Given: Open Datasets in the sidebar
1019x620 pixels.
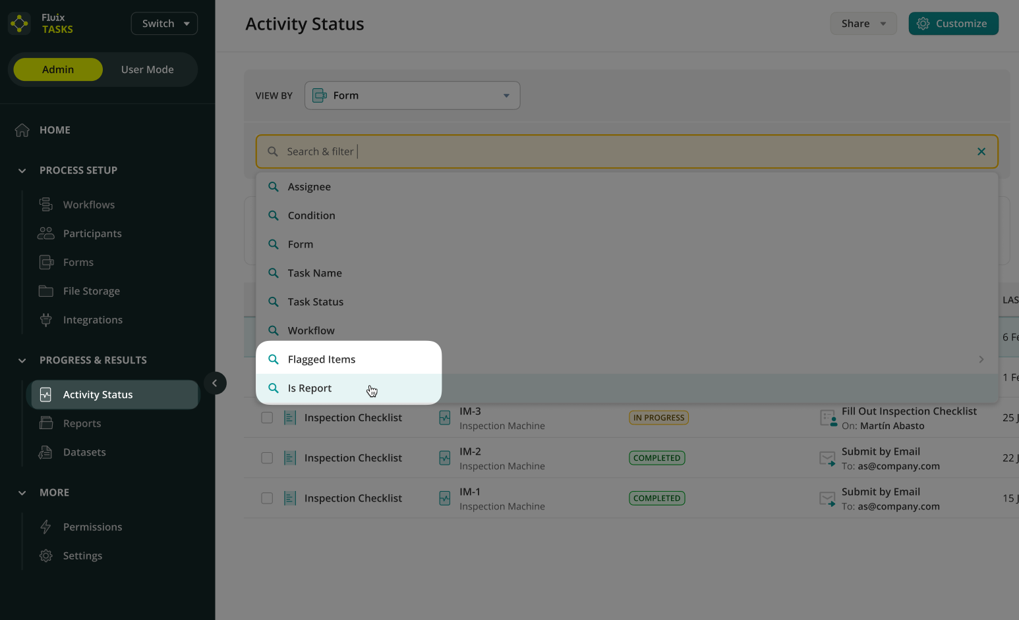Looking at the screenshot, I should click(84, 452).
